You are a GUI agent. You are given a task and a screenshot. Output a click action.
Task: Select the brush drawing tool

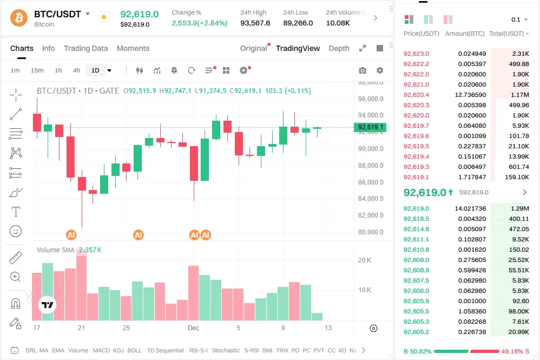coord(16,192)
